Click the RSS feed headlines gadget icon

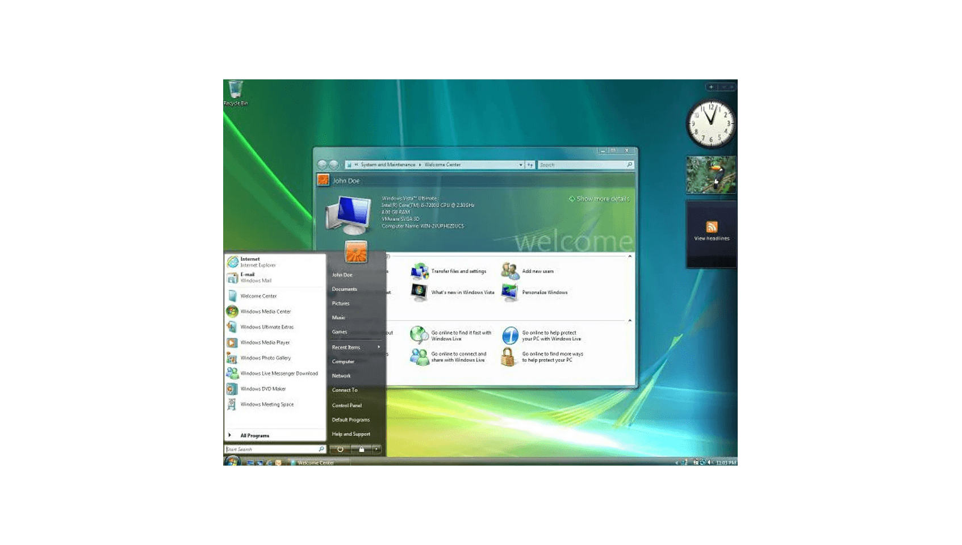click(x=712, y=227)
